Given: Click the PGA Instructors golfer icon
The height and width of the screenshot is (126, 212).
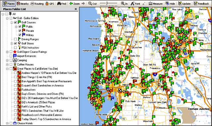Looking at the screenshot, I should tap(19, 47).
